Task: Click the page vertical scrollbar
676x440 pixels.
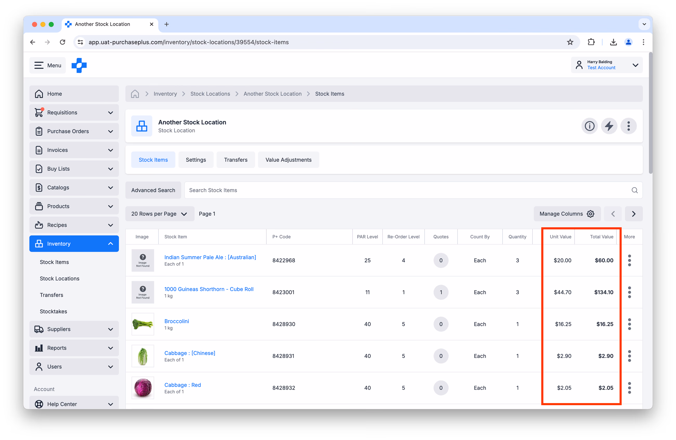Action: pos(651,113)
